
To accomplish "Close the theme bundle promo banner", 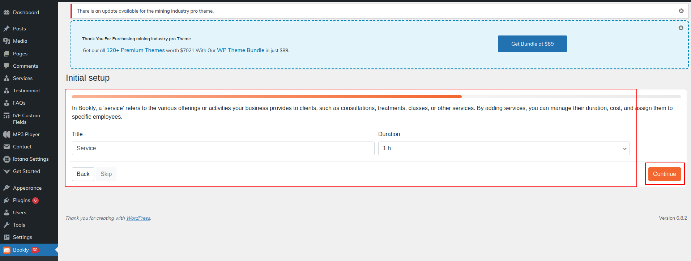I will click(681, 28).
